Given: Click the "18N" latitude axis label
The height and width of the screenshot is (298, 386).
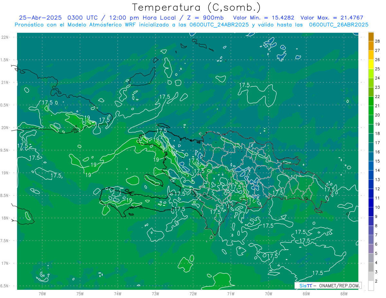Looking at the screenshot, I should coord(5,218).
